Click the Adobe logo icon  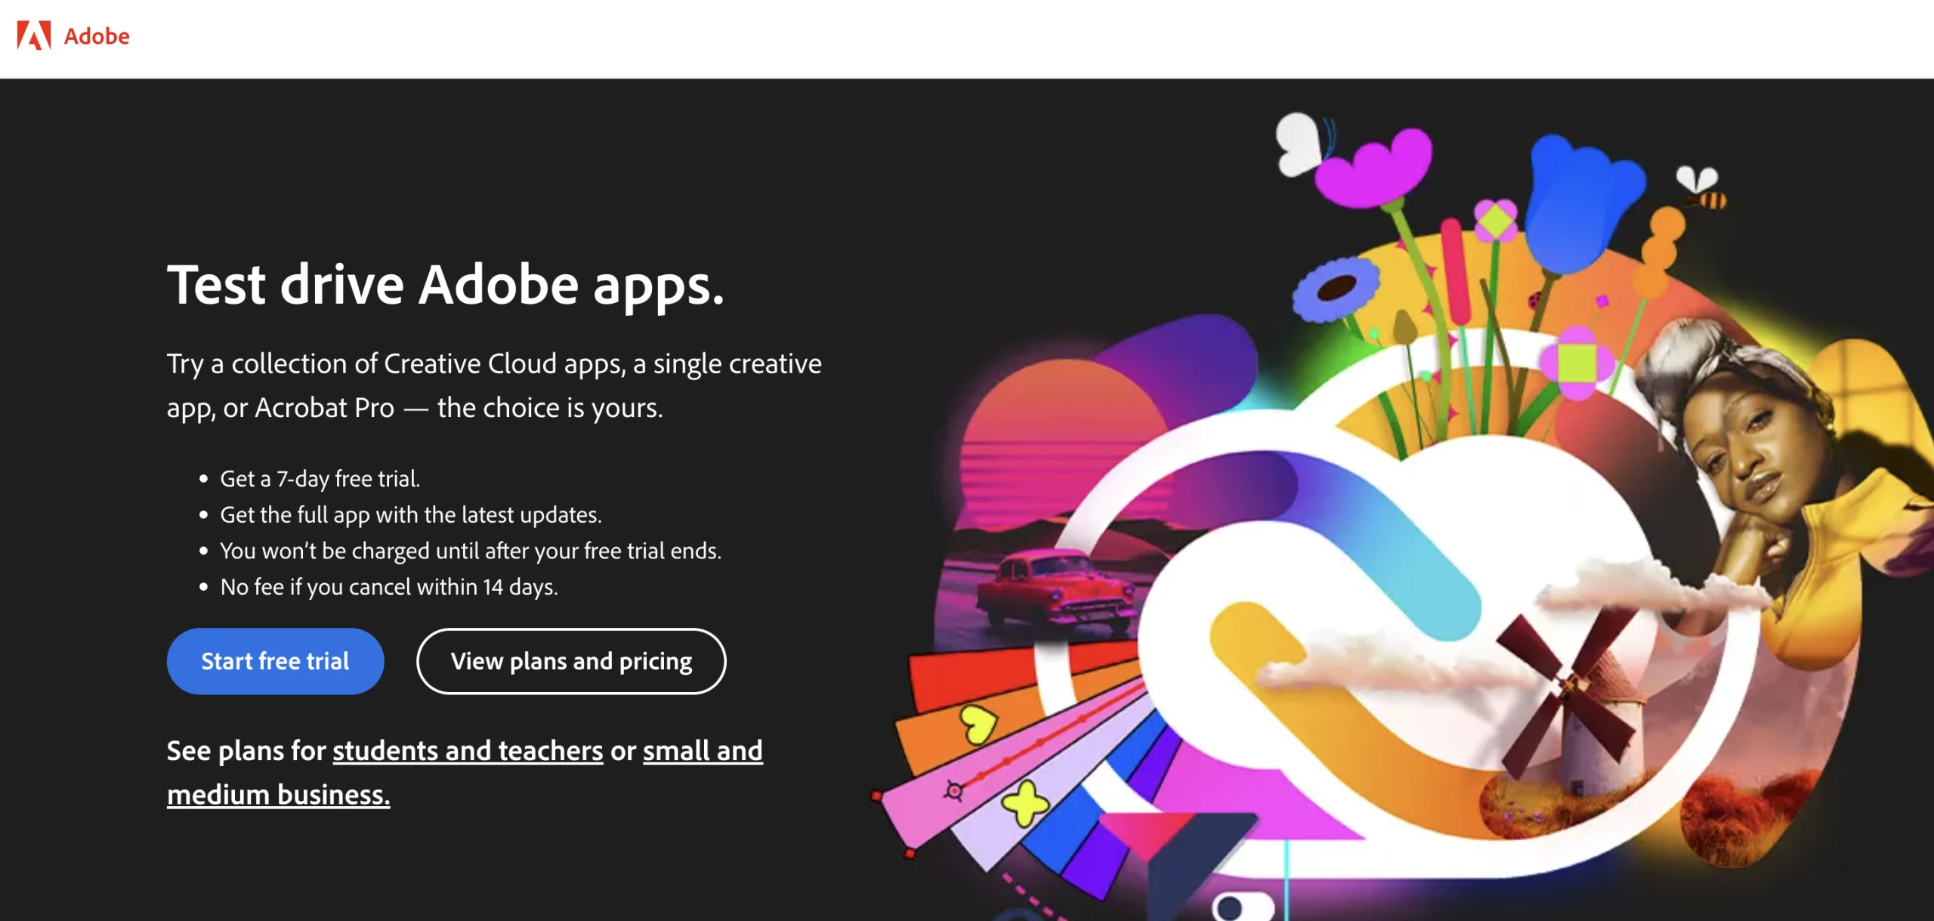click(x=34, y=36)
